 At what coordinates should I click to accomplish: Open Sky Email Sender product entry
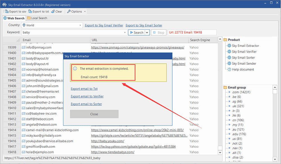click(x=244, y=63)
